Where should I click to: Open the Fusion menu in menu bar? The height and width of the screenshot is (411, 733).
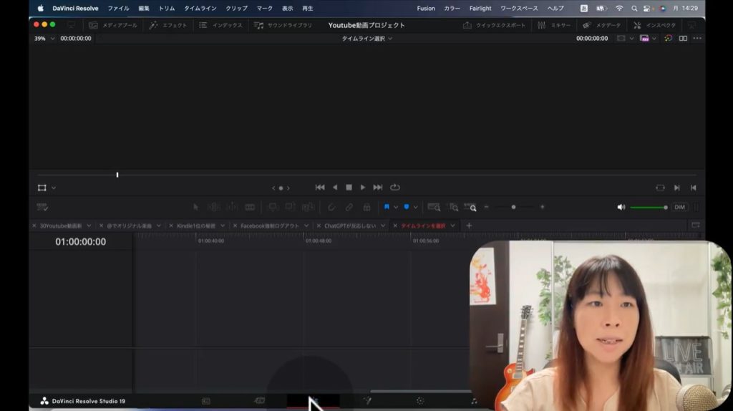[426, 9]
